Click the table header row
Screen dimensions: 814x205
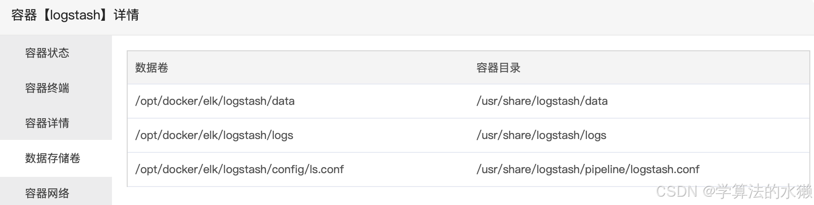468,68
